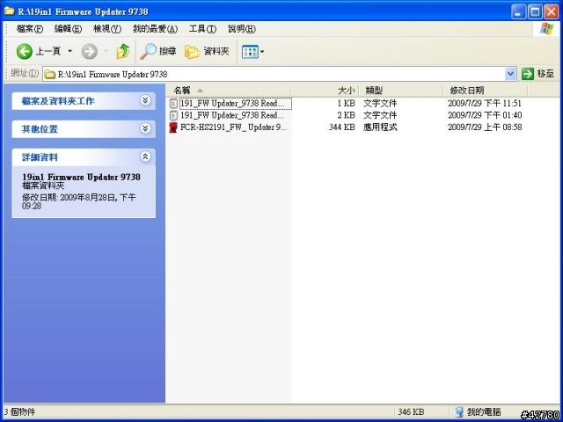Open the 我的最愛(A) Favorites menu
The width and height of the screenshot is (563, 422).
pyautogui.click(x=155, y=29)
